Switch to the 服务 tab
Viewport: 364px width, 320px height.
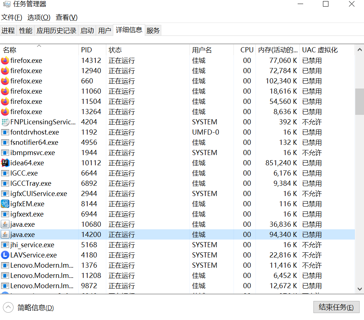click(x=153, y=31)
